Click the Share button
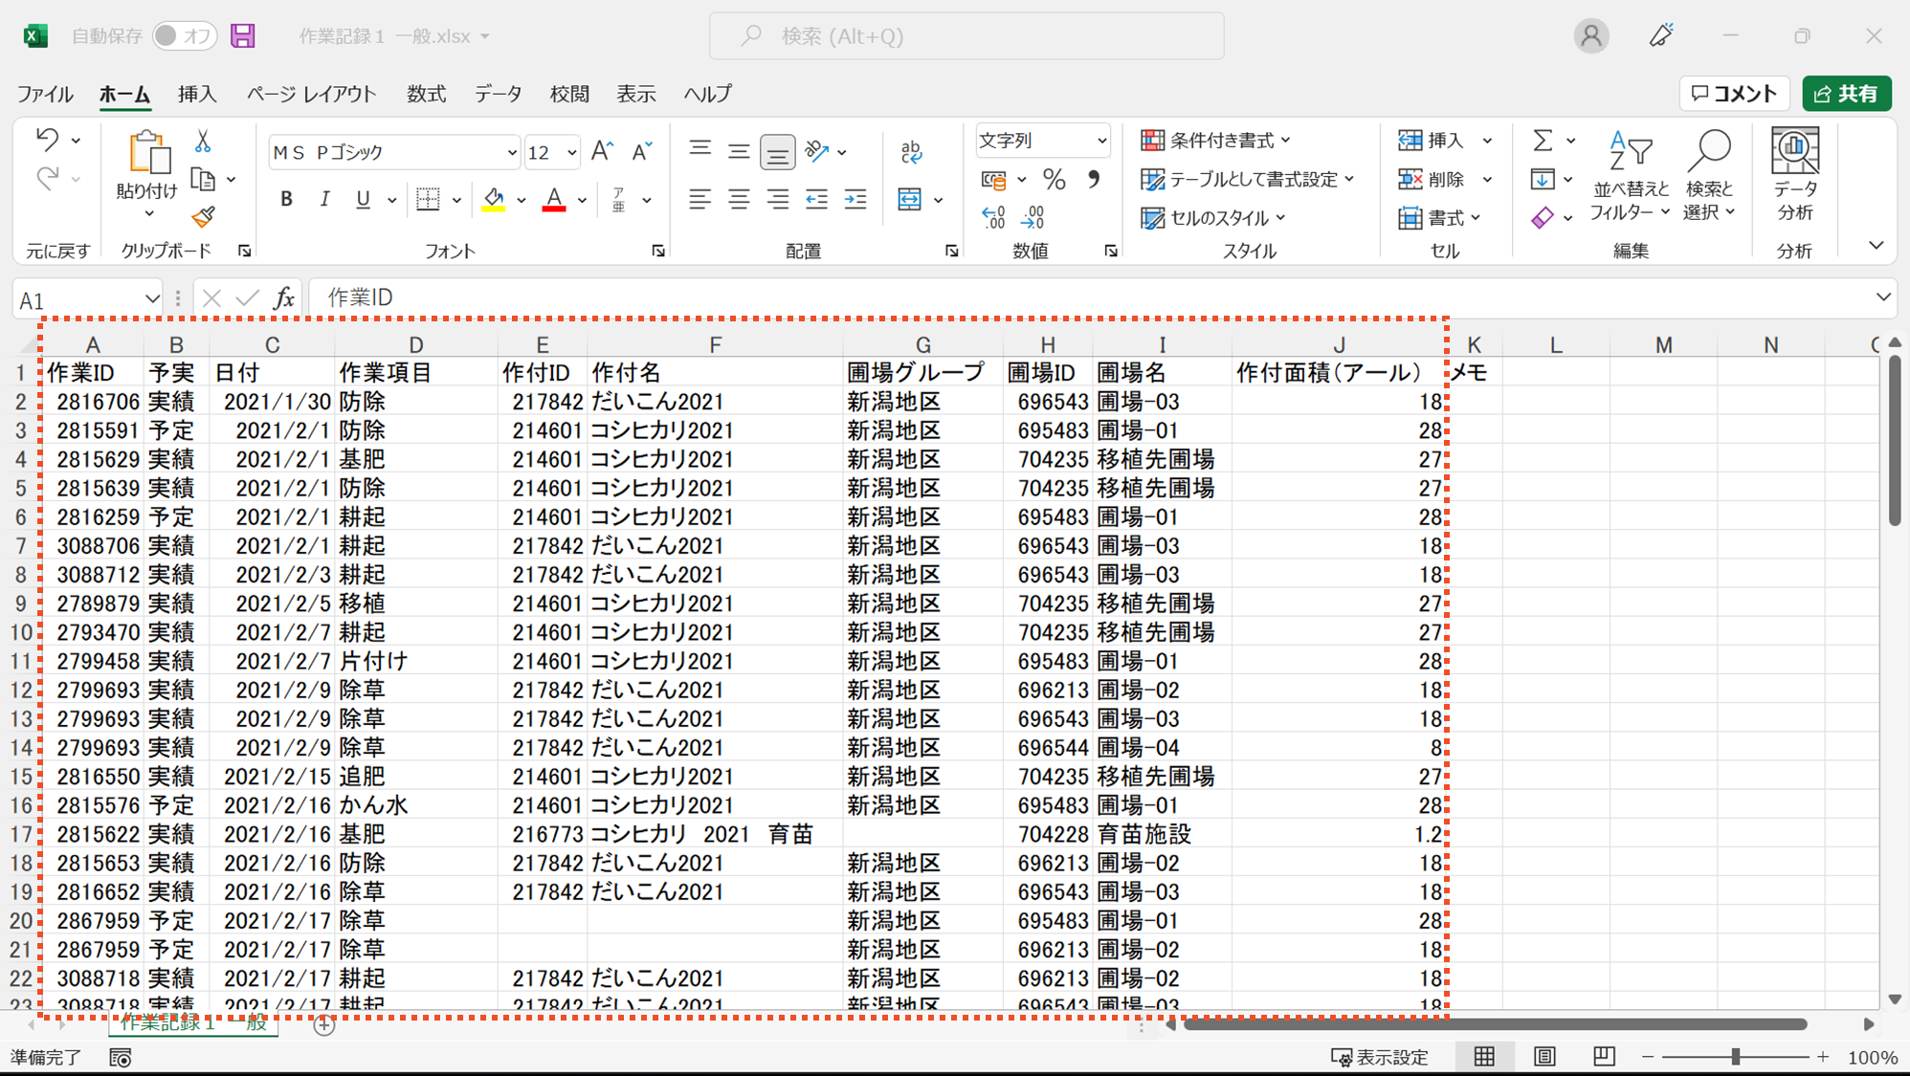Viewport: 1910px width, 1076px height. [1846, 94]
